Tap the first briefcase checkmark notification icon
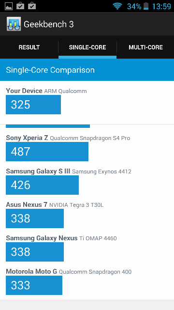The height and width of the screenshot is (310, 174). [x=20, y=6]
